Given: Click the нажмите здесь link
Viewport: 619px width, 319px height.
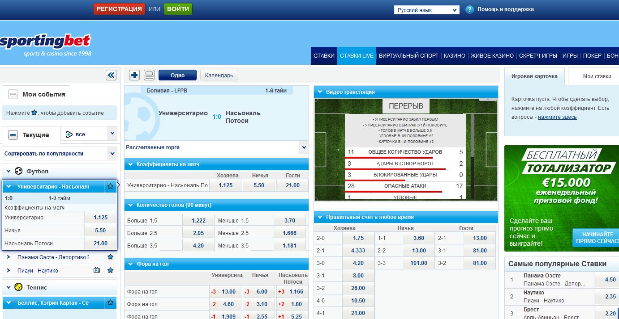Looking at the screenshot, I should [557, 117].
